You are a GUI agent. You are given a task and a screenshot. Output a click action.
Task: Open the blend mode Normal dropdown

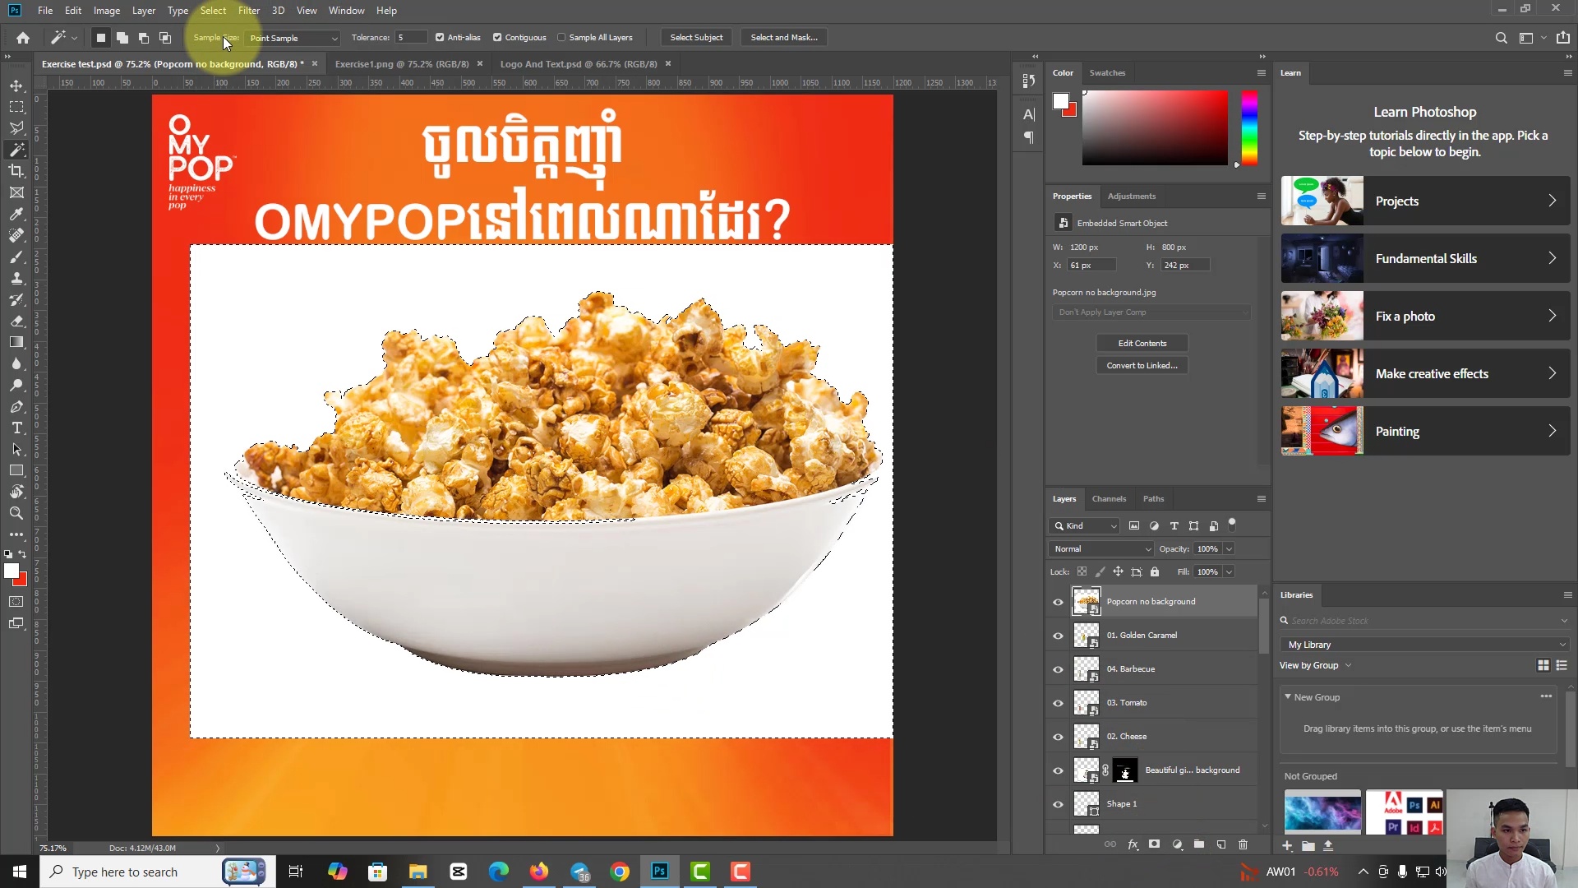tap(1101, 548)
